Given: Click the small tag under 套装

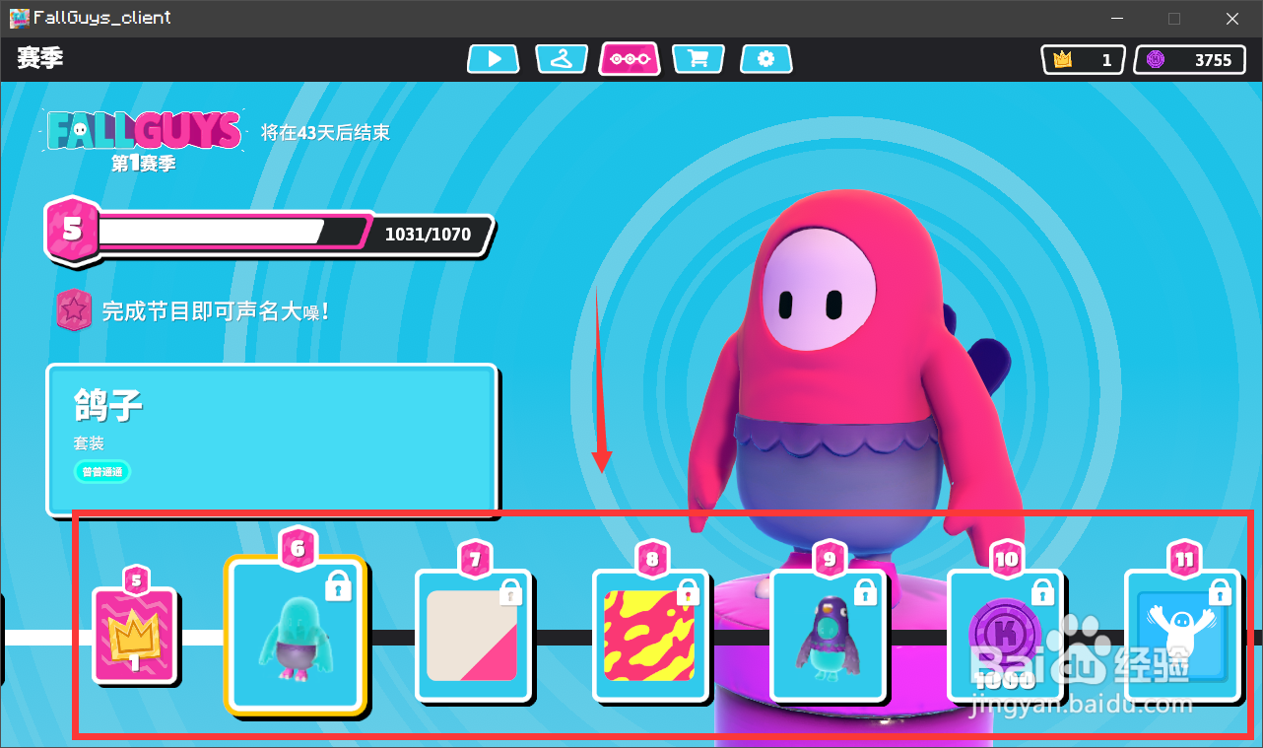Looking at the screenshot, I should 102,472.
